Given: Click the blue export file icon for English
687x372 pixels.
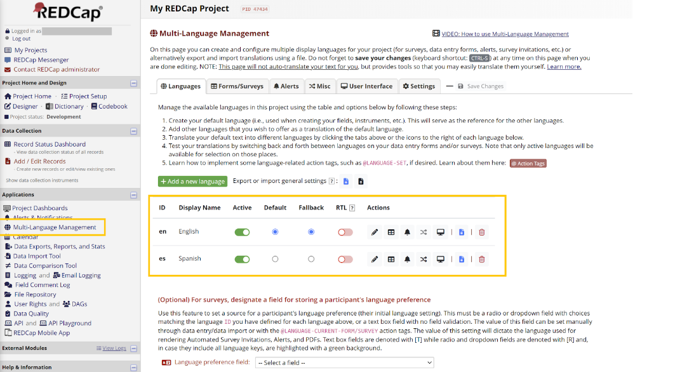Looking at the screenshot, I should 462,232.
